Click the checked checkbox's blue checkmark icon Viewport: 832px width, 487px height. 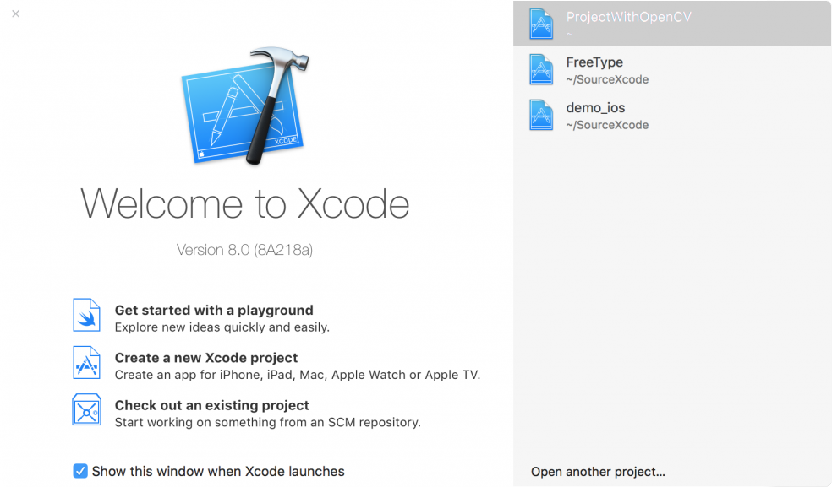[79, 471]
